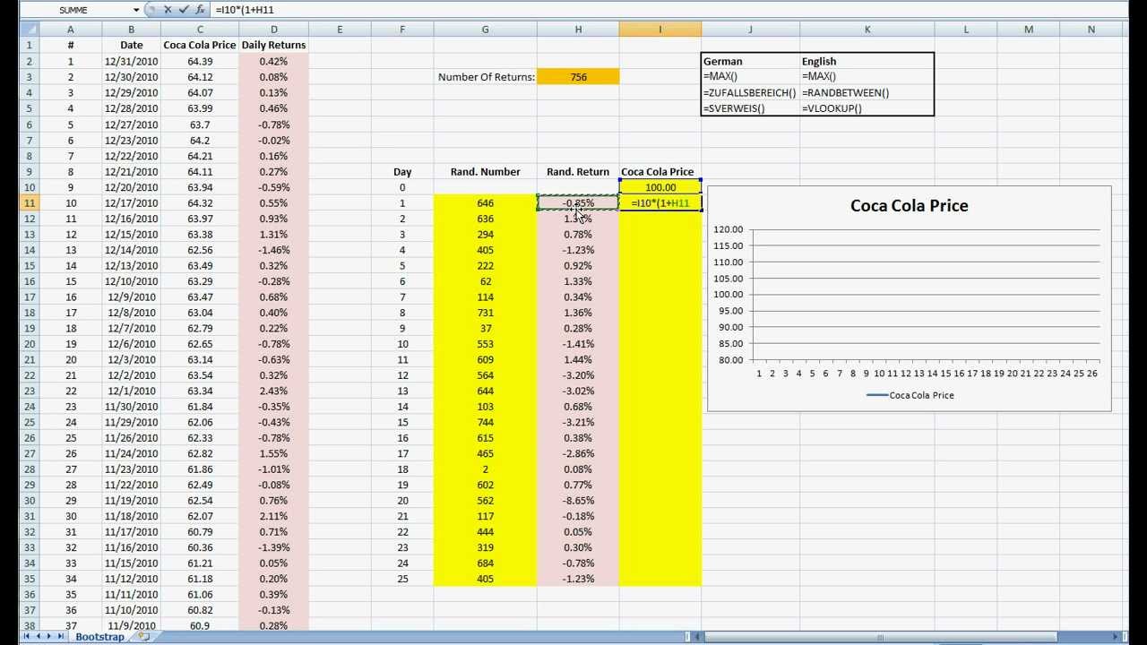Go to the last sheet with tab arrow
The height and width of the screenshot is (645, 1147).
coord(61,637)
